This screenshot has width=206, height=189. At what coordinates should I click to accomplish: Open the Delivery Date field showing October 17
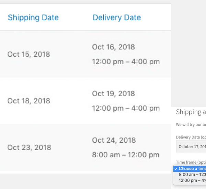pyautogui.click(x=191, y=146)
